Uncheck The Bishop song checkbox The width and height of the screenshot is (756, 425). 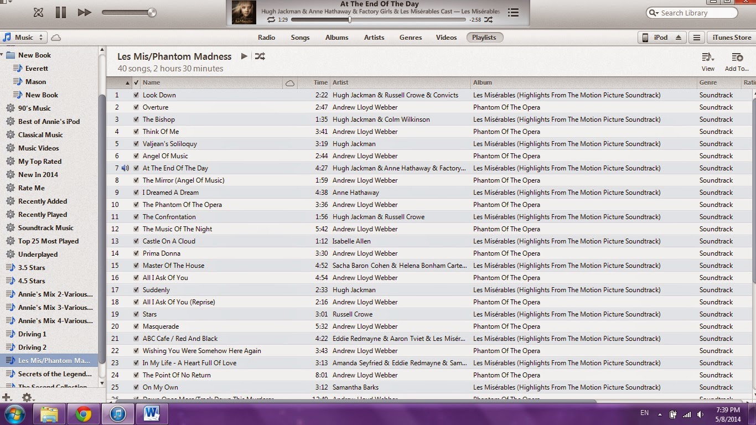pyautogui.click(x=136, y=119)
